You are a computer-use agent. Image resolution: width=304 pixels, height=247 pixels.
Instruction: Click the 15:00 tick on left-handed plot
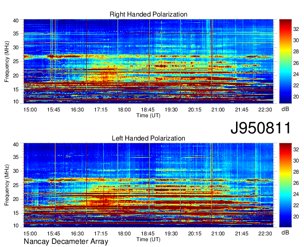30,234
